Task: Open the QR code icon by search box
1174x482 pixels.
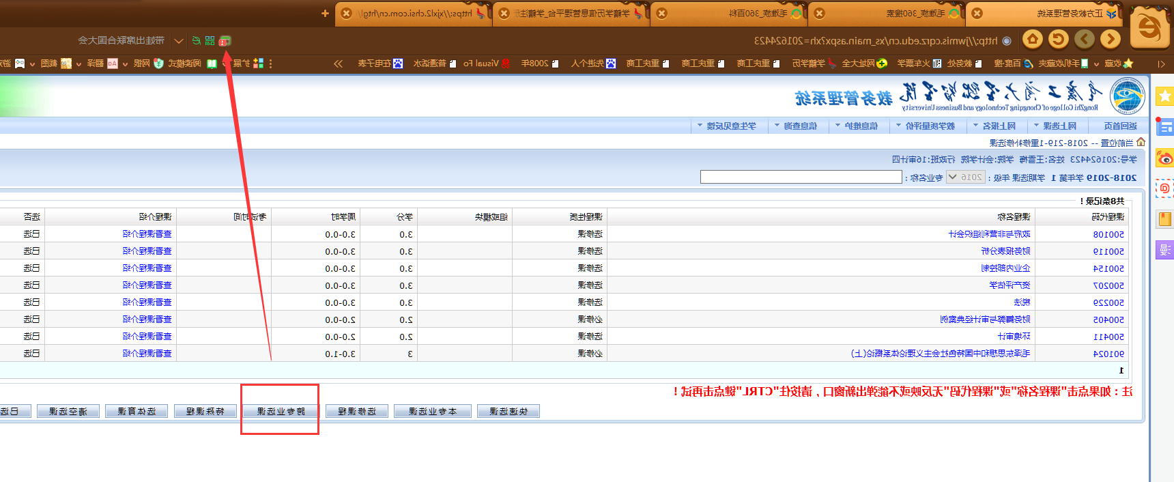Action: (x=210, y=41)
